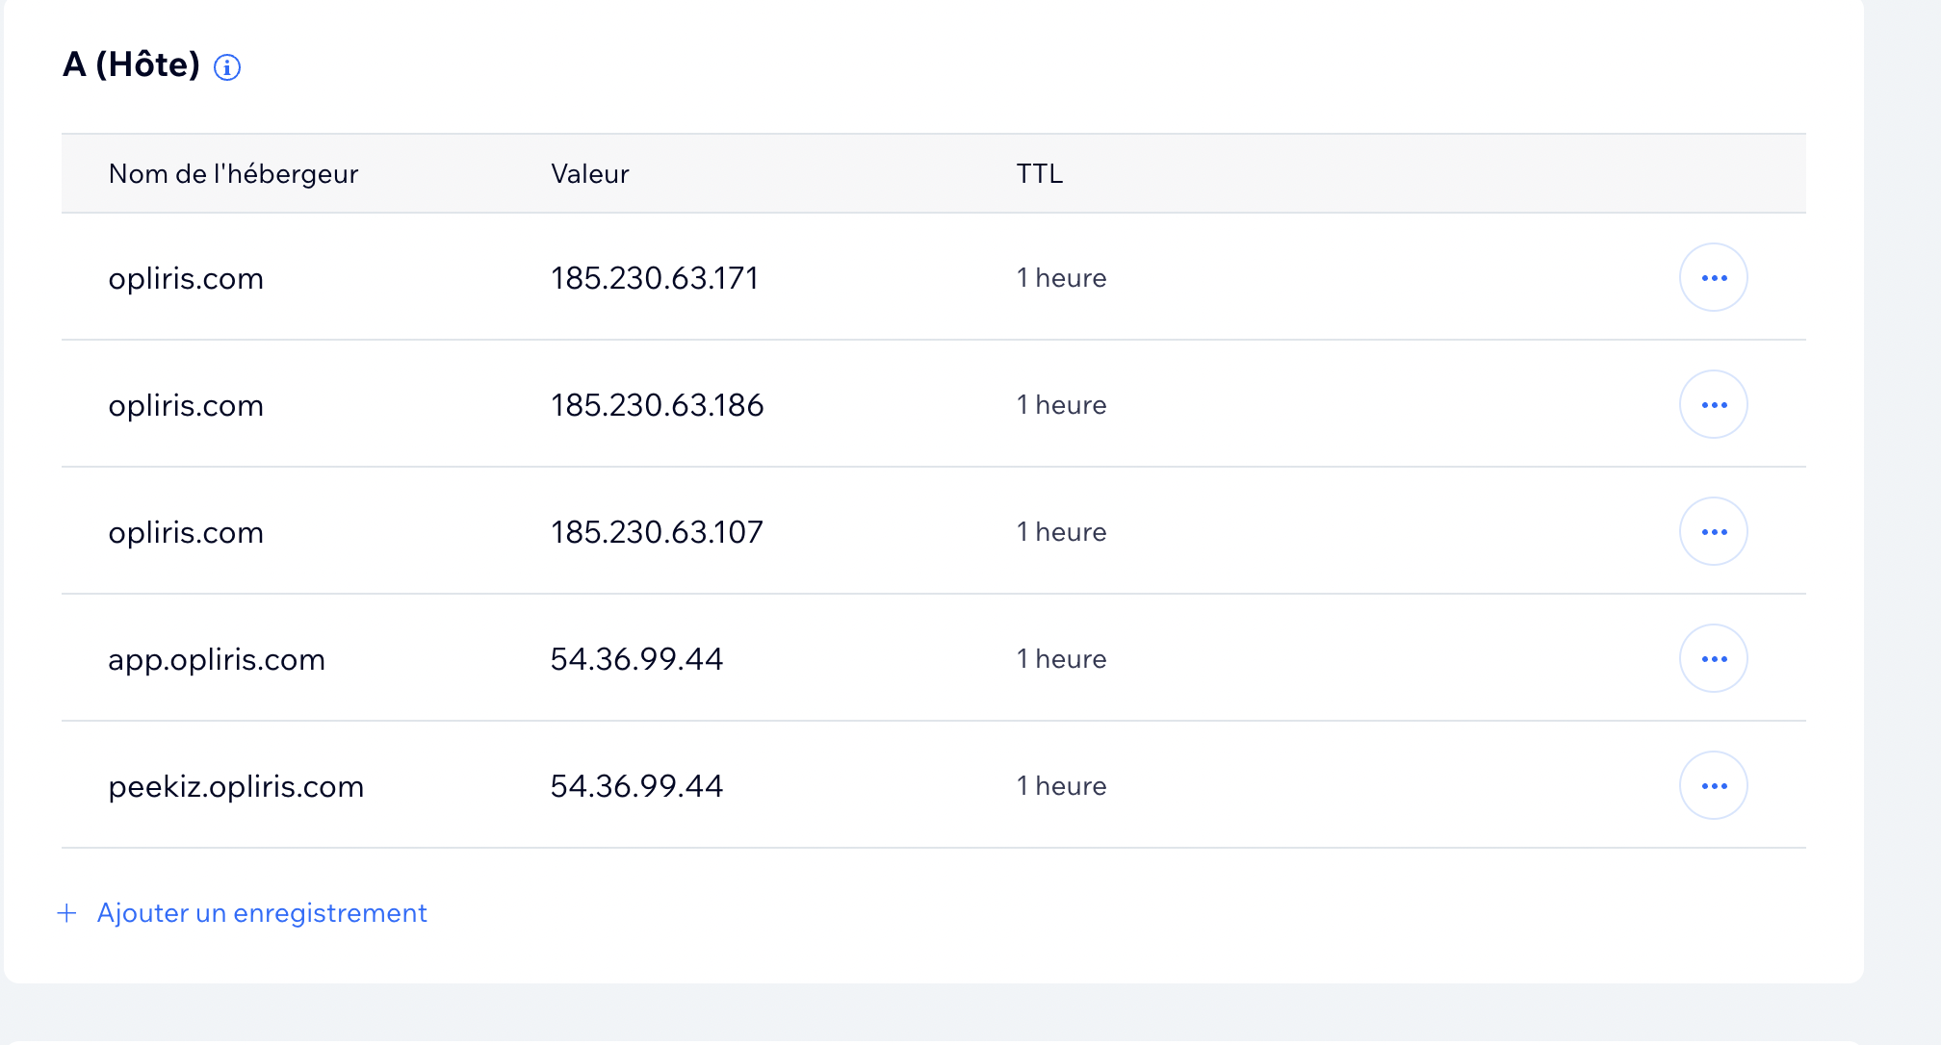Open the three-dot menu for 185.230.63.171 record
Image resolution: width=1941 pixels, height=1045 pixels.
1713,278
